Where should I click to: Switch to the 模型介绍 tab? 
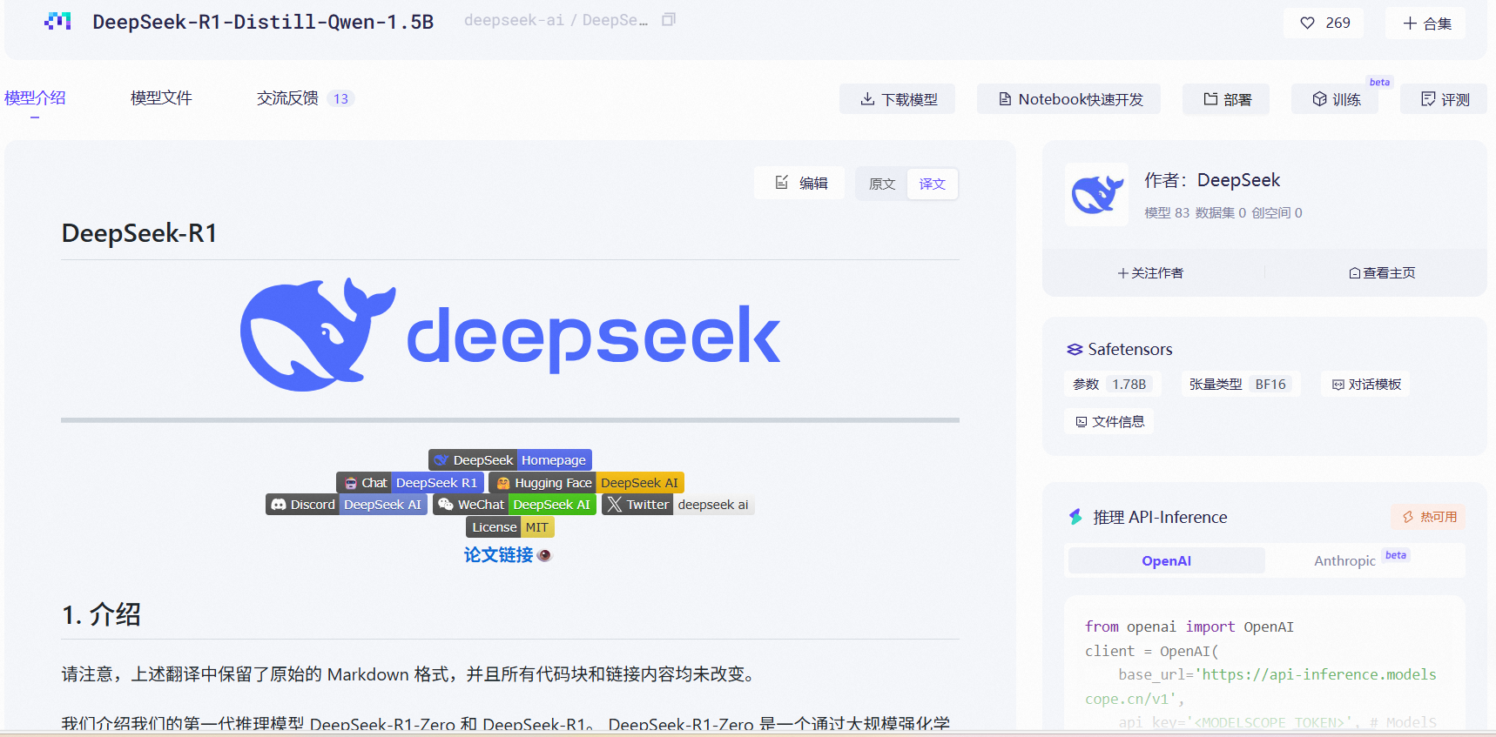(35, 98)
